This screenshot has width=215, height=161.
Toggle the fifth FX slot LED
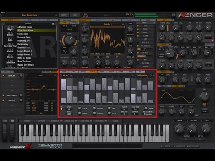[3, 95]
